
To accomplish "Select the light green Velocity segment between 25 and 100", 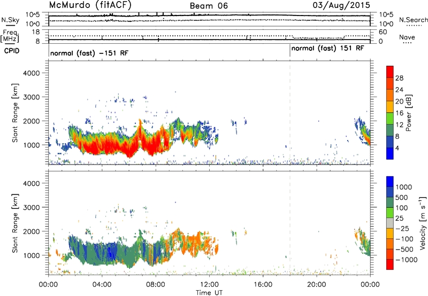I will click(390, 213).
